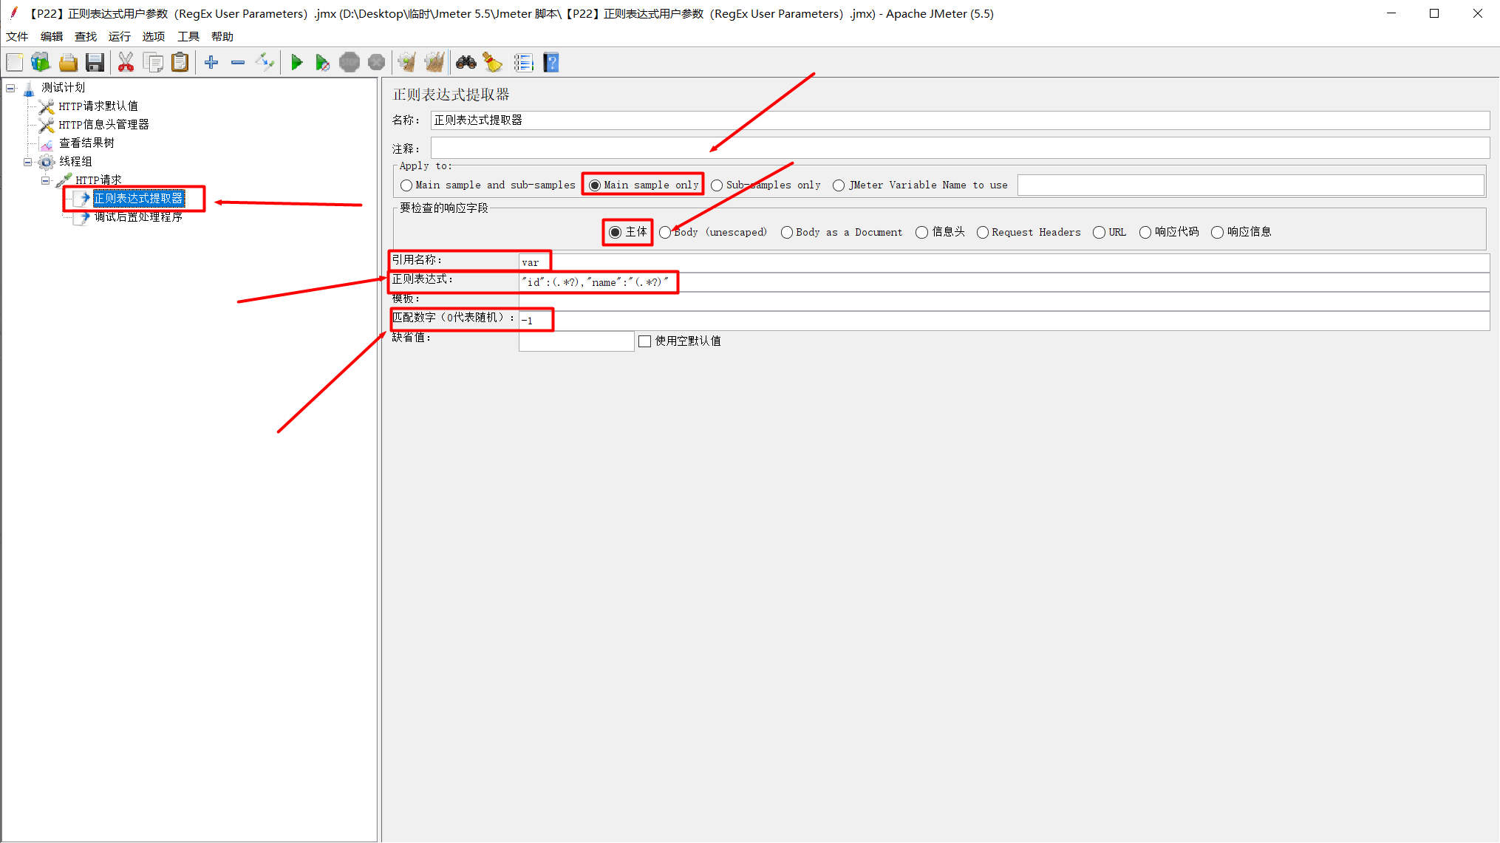Viewport: 1500px width, 843px height.
Task: Select Main sample only radio button
Action: click(596, 185)
